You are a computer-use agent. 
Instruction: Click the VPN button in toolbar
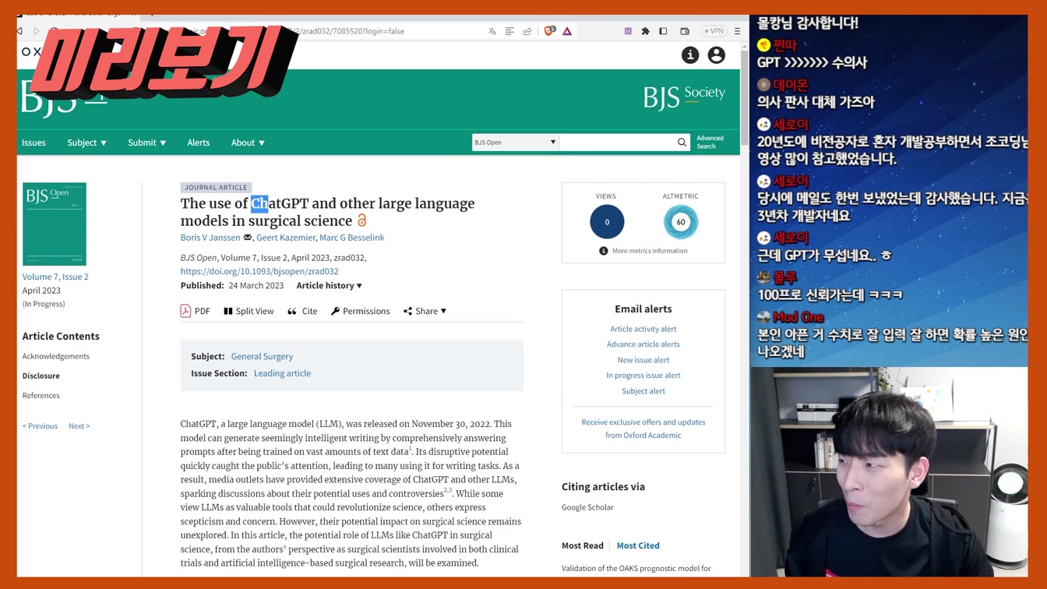tap(714, 31)
